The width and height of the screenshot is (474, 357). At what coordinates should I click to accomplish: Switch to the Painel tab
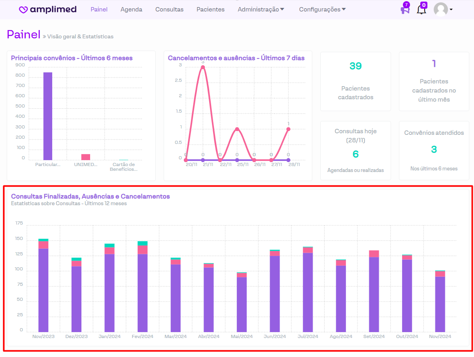[99, 9]
